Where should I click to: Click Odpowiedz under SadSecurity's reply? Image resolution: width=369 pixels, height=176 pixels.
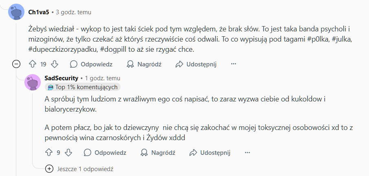point(105,152)
